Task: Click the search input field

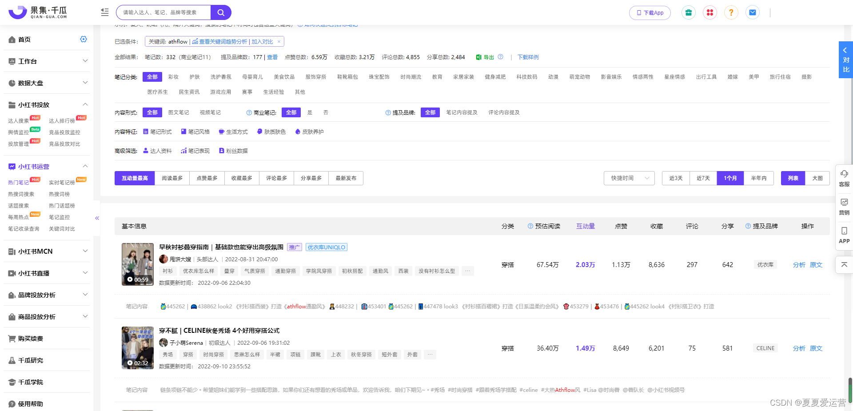Action: (x=163, y=12)
